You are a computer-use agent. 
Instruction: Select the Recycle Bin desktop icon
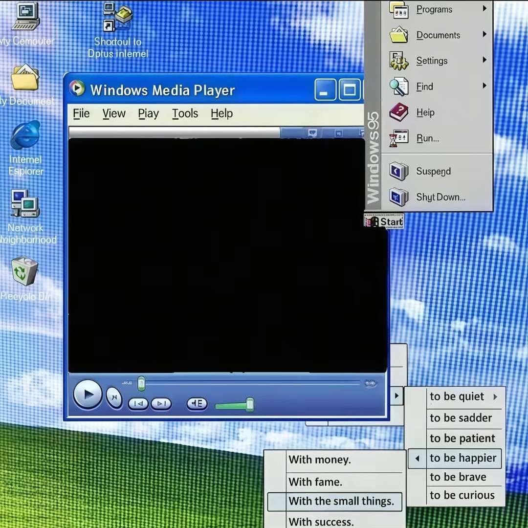[24, 271]
